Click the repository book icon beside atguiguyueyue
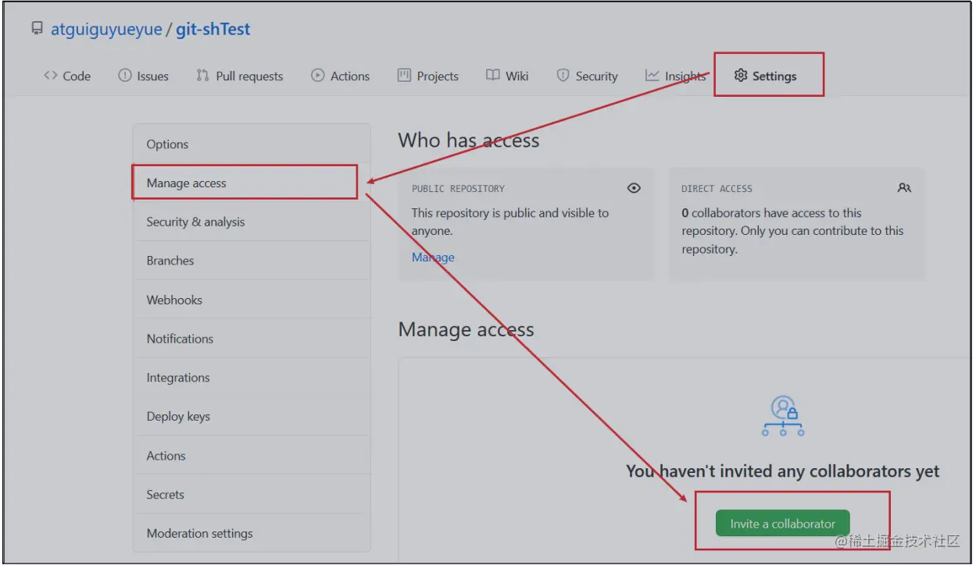Screen dimensions: 976x565 [x=37, y=29]
